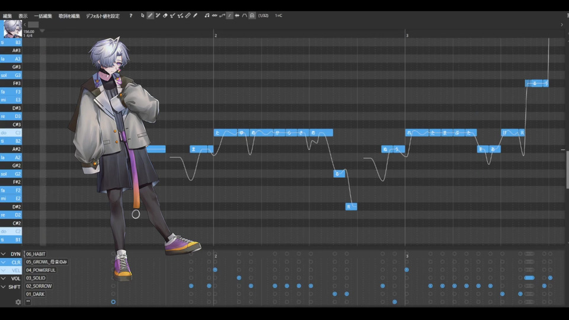This screenshot has width=569, height=320.
Task: Expand the SHFT parameter chevron
Action: click(4, 287)
